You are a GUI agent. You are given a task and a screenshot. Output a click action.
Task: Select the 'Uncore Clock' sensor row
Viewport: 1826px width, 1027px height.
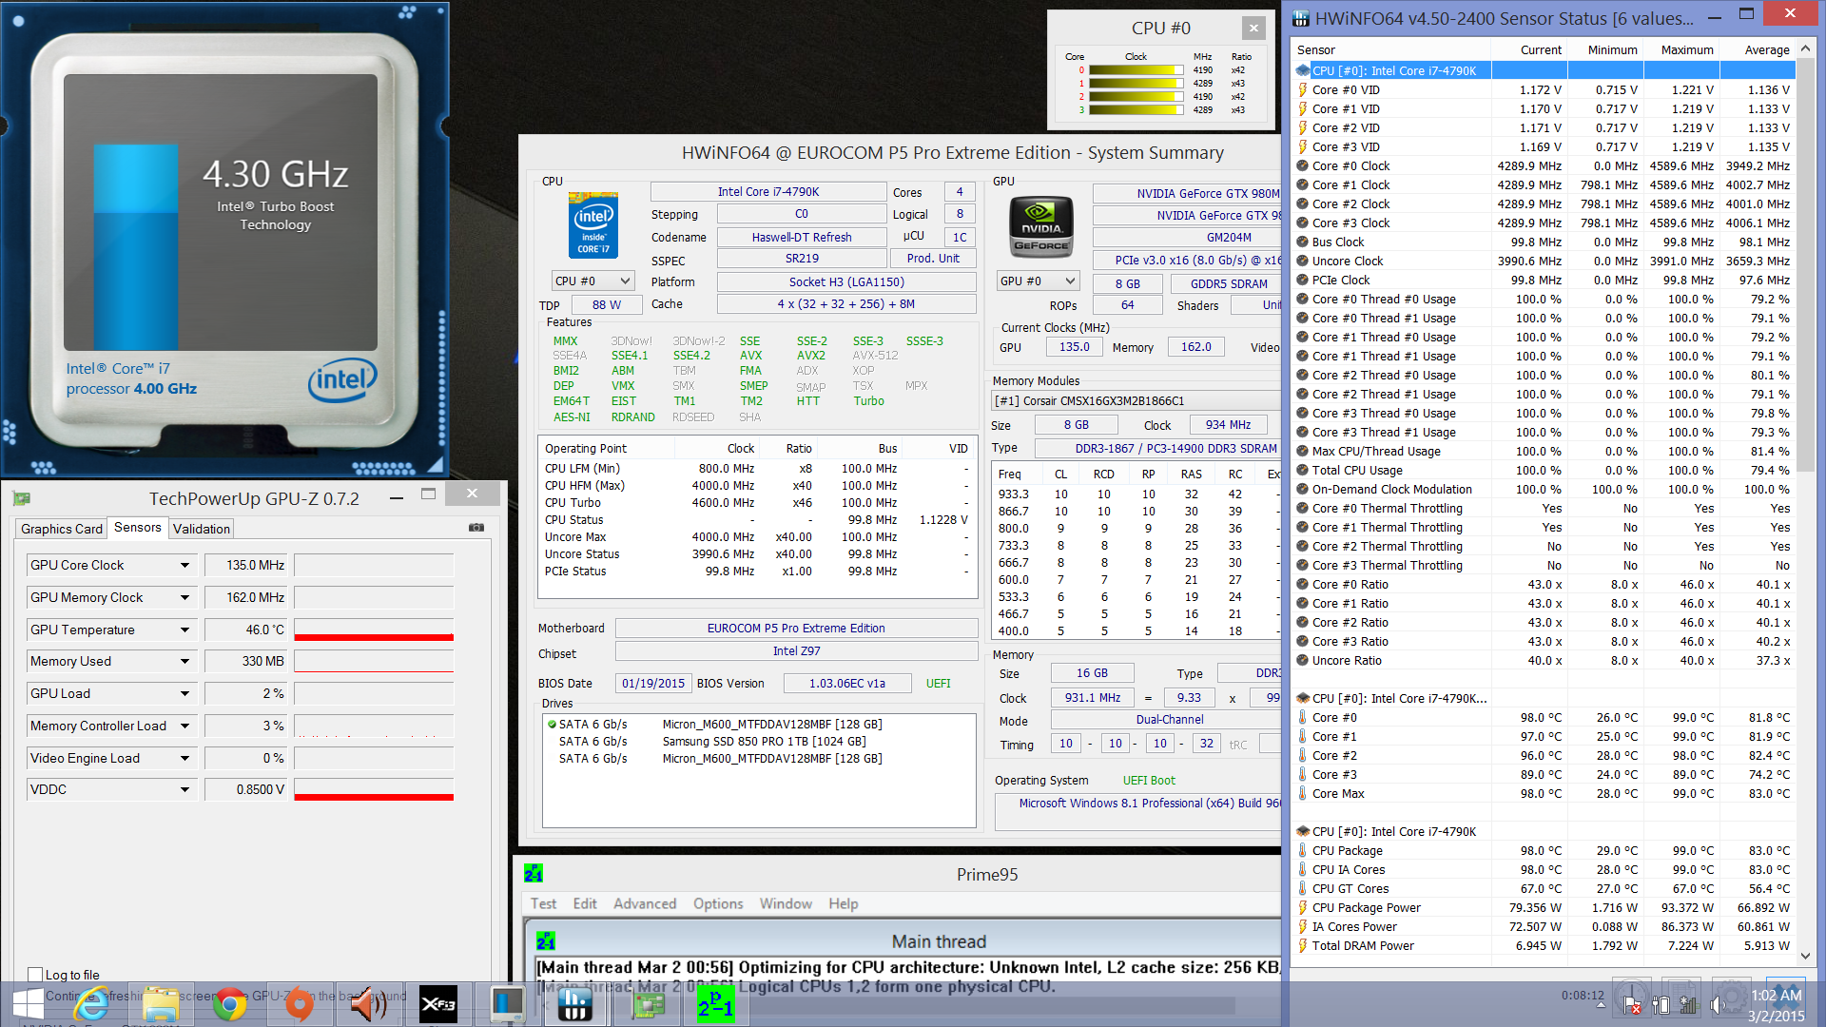(1544, 261)
